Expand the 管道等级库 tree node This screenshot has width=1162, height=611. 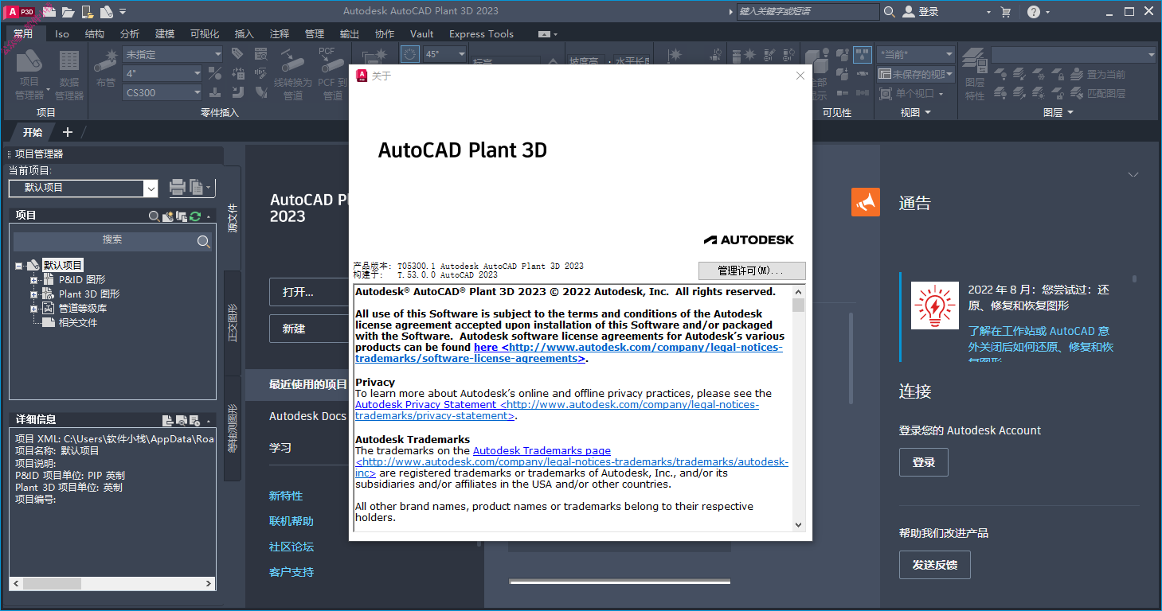pyautogui.click(x=33, y=309)
